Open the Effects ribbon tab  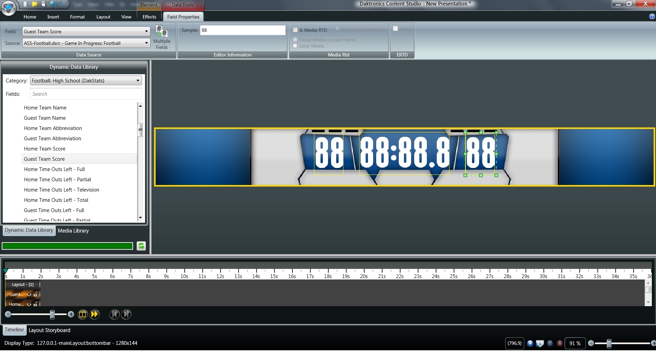149,17
